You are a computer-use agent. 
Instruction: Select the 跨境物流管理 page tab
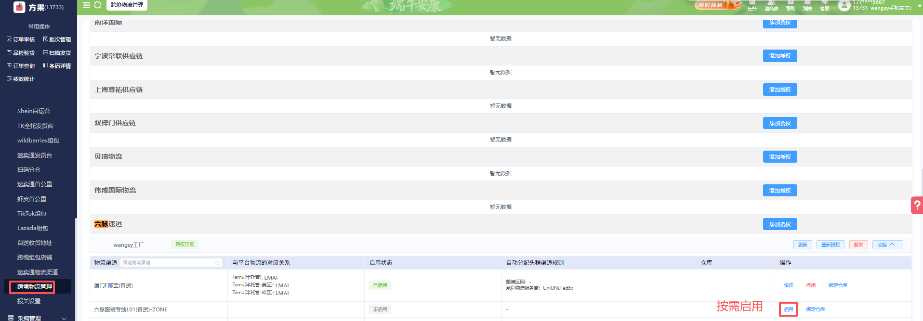coord(127,5)
